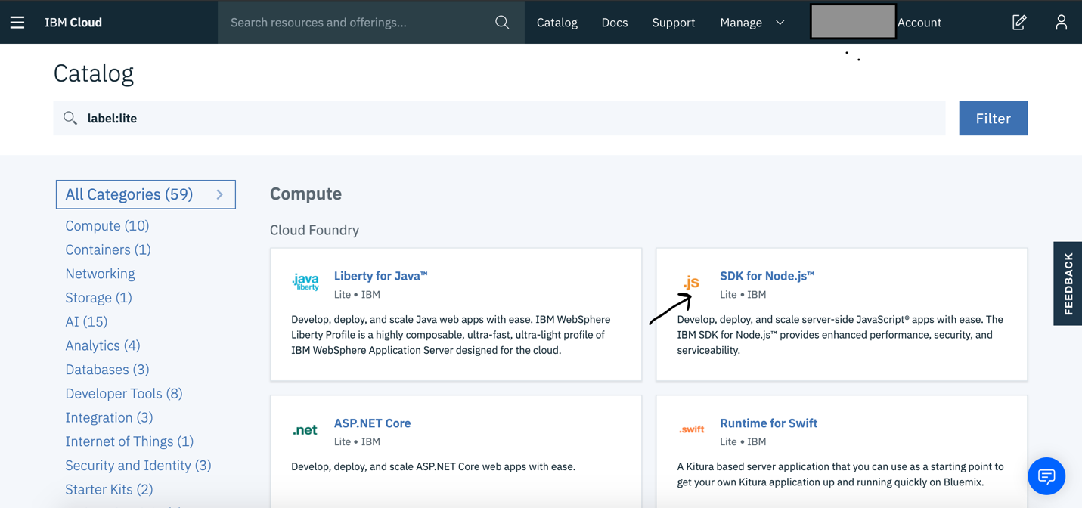Click the Filter button

click(993, 118)
